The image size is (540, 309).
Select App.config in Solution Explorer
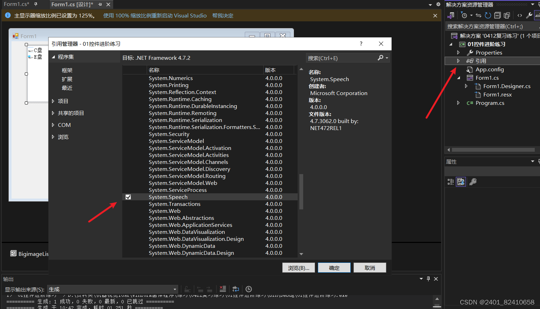[x=490, y=69]
